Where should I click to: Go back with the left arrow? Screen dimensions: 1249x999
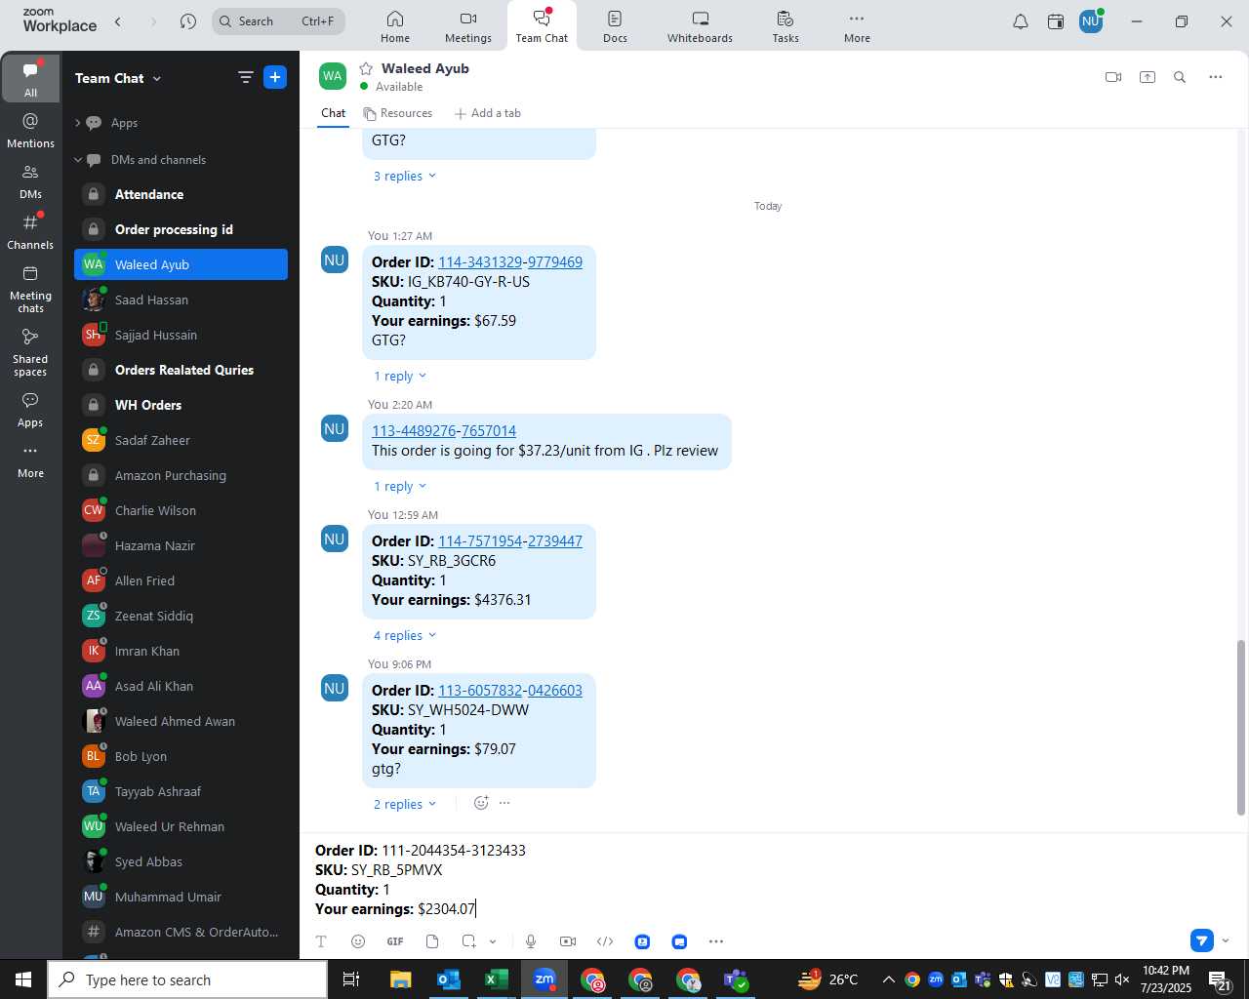pos(118,21)
